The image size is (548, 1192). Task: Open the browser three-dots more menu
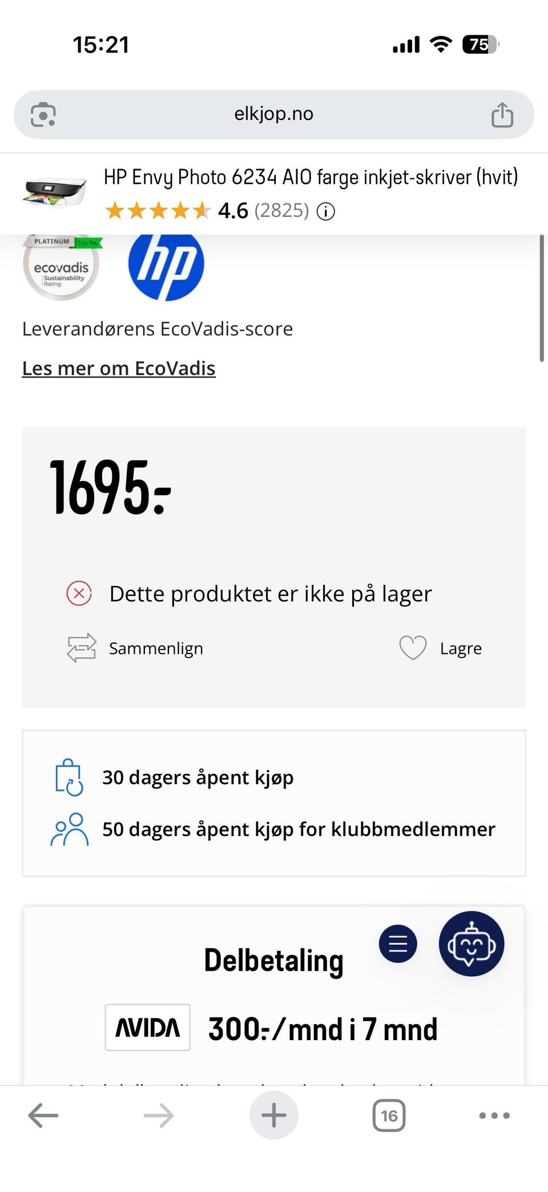tap(494, 1114)
